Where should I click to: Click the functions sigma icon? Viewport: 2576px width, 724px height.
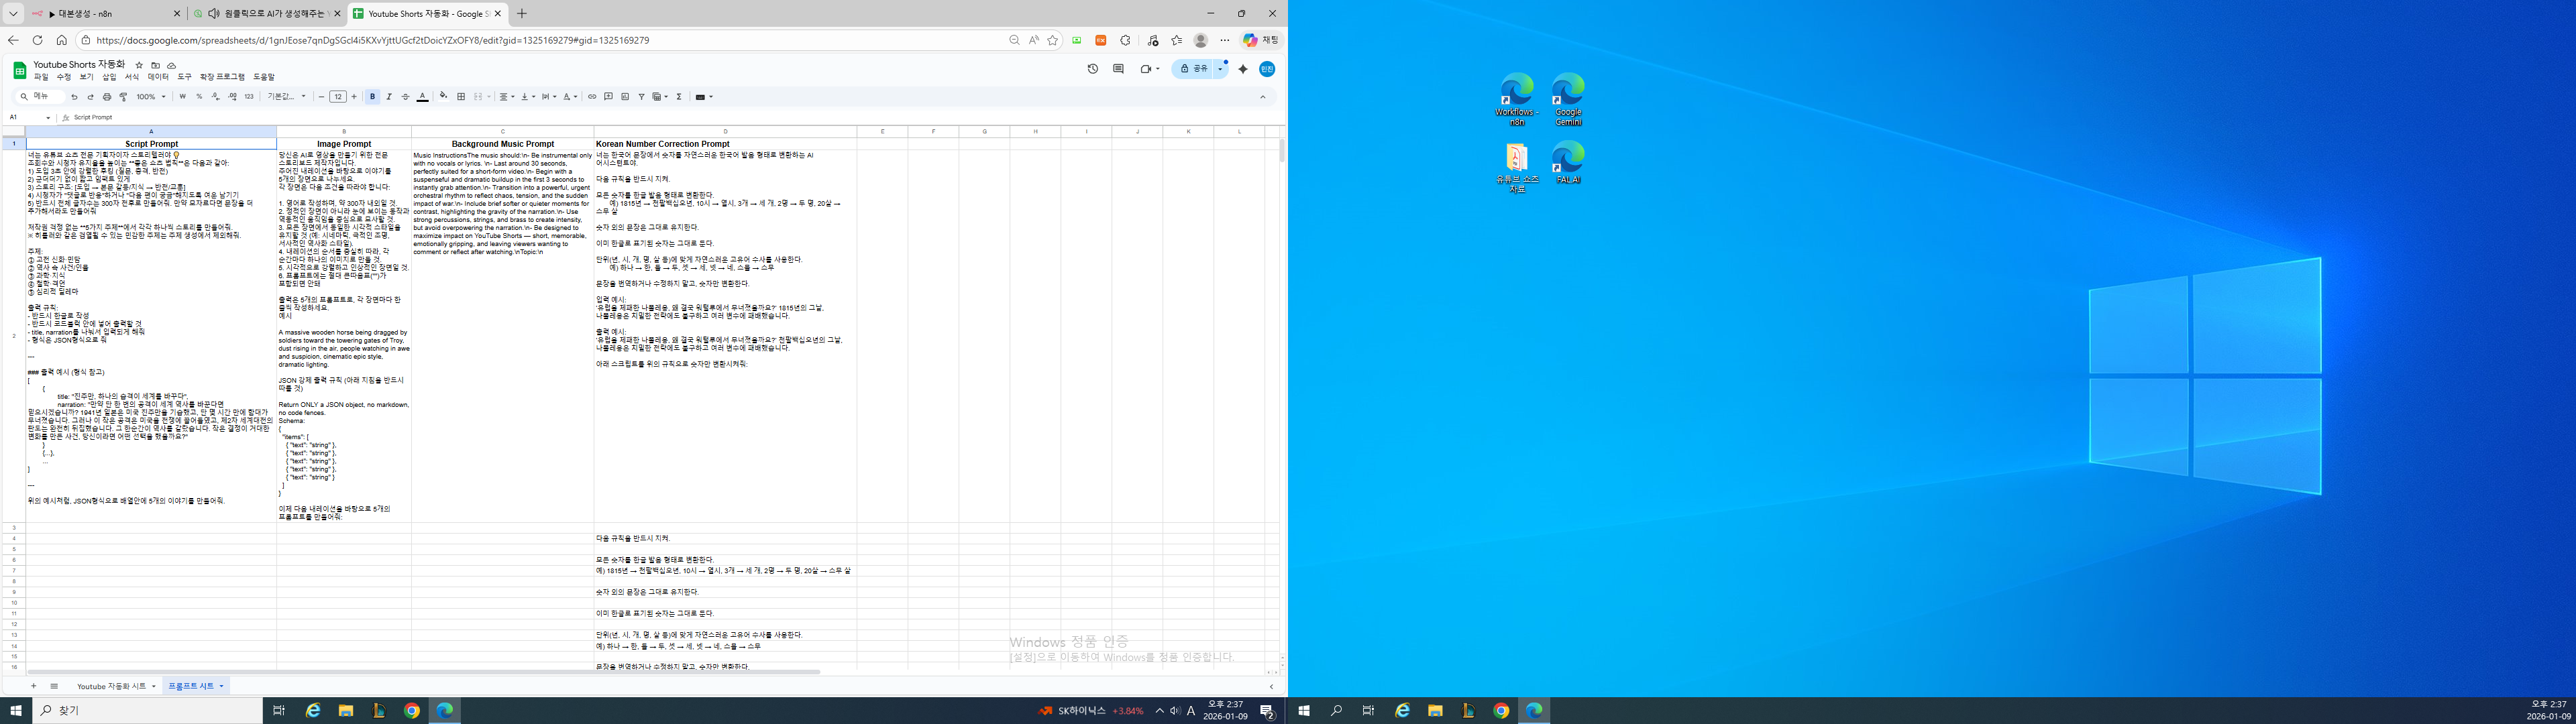coord(679,97)
